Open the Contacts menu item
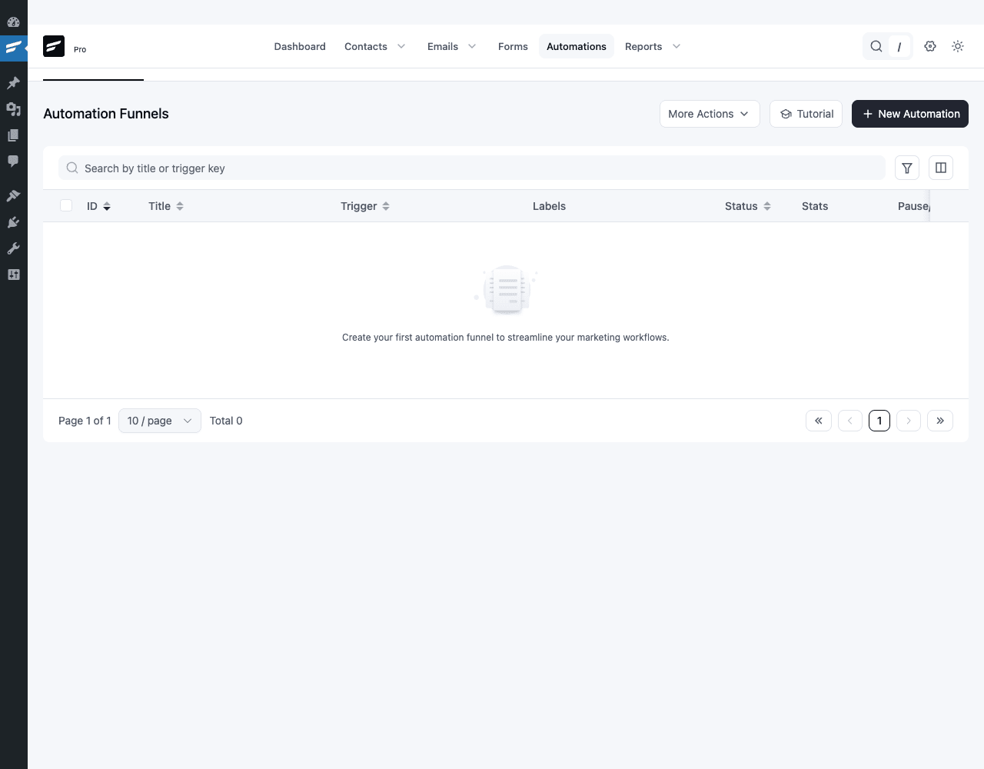Viewport: 984px width, 769px height. [x=366, y=46]
